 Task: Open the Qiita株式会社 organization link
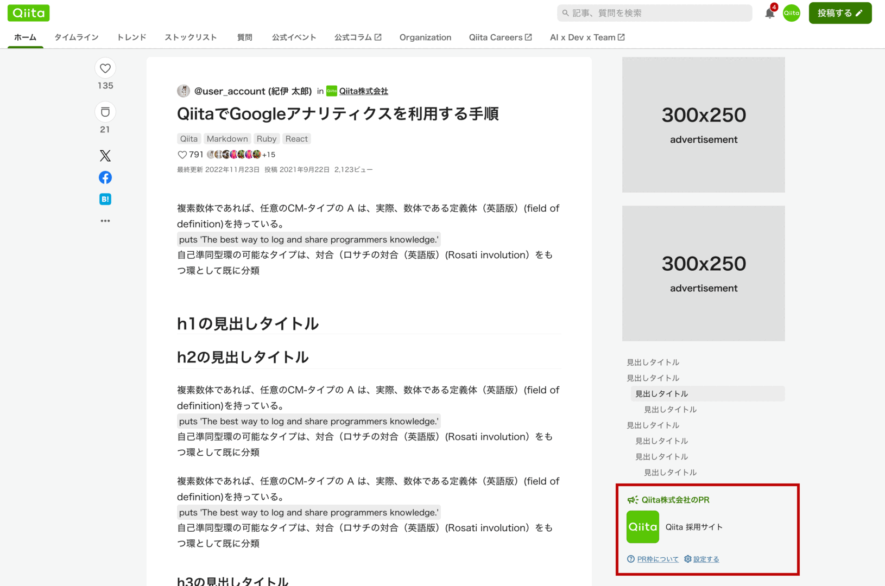[x=364, y=91]
